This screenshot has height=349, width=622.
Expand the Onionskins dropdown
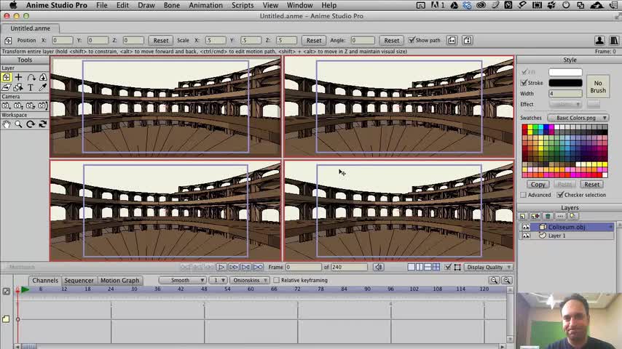(249, 280)
